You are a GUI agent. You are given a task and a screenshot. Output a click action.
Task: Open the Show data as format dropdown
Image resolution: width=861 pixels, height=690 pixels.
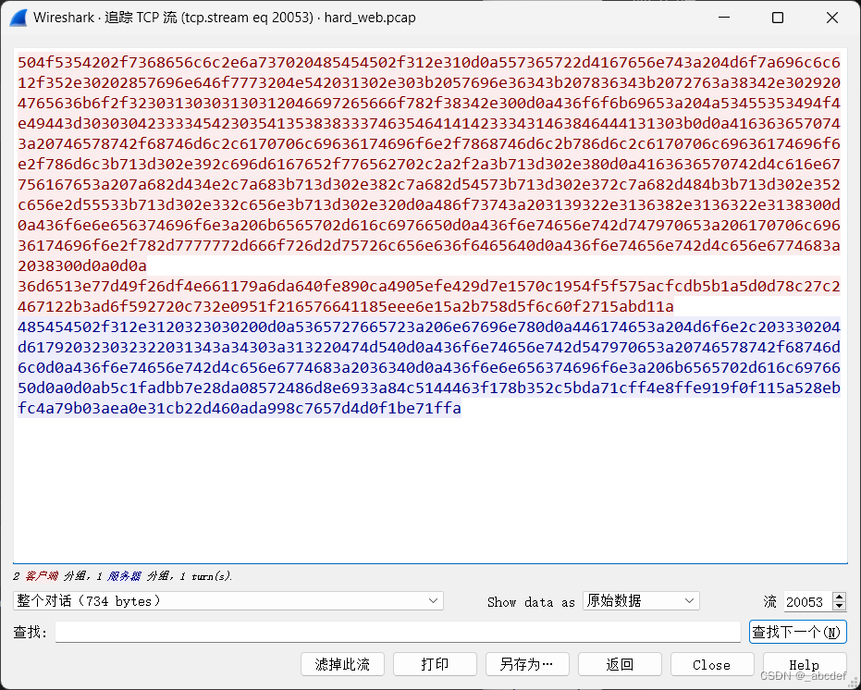tap(641, 601)
